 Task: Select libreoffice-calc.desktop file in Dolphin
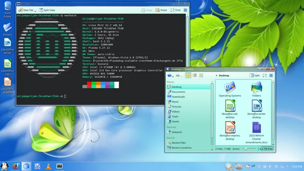(230, 109)
